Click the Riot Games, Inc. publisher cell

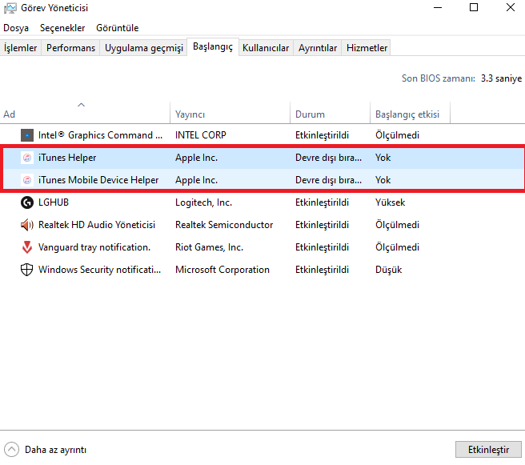(209, 247)
